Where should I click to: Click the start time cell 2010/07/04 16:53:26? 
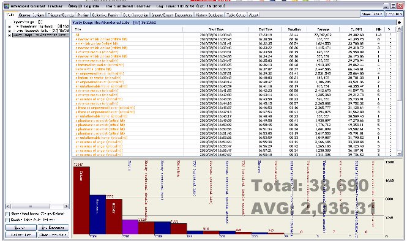click(x=215, y=138)
